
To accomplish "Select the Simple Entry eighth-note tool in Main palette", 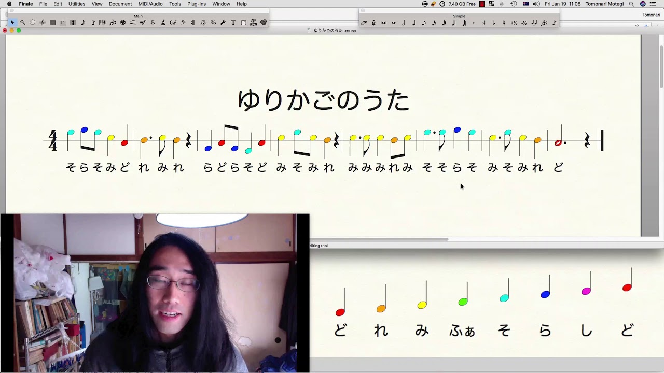I will point(83,22).
